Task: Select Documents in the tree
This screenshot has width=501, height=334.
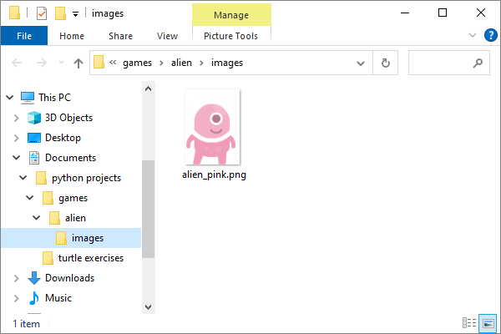Action: [x=71, y=158]
